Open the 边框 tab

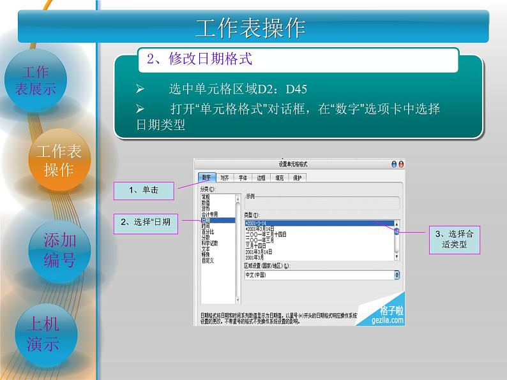point(261,178)
